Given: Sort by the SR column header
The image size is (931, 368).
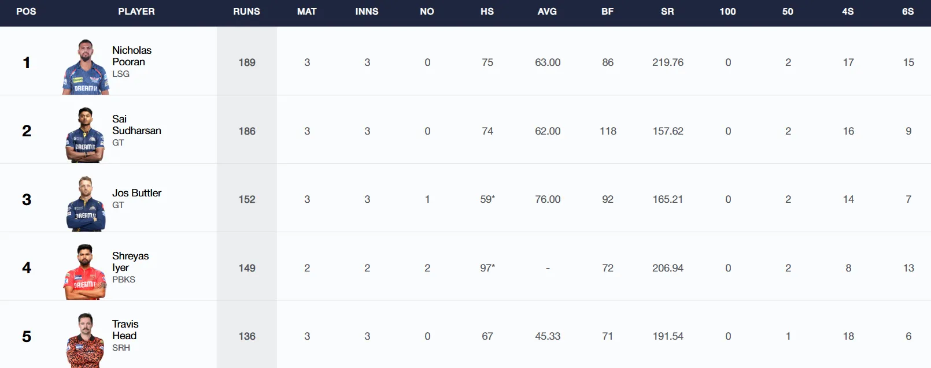Looking at the screenshot, I should point(667,12).
